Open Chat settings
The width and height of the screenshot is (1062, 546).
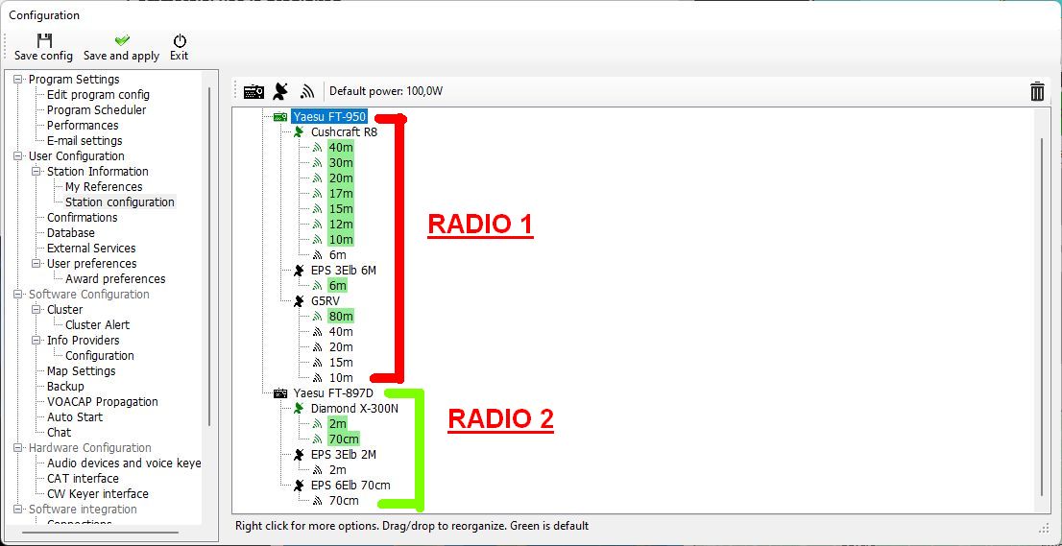[59, 433]
